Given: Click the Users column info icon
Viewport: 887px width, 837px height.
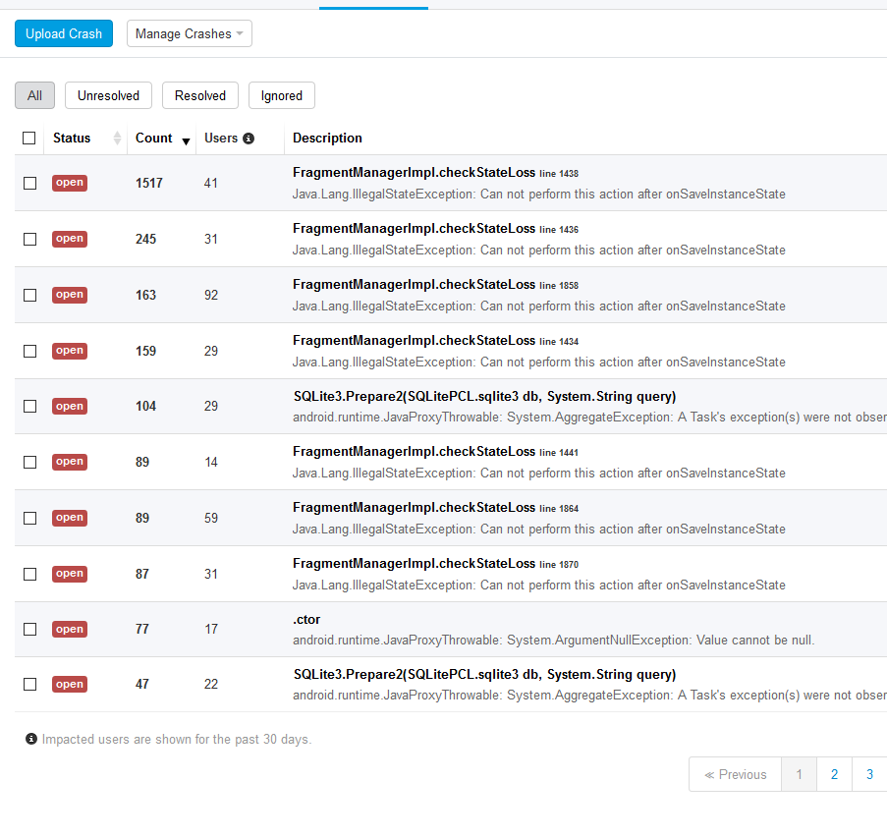Looking at the screenshot, I should [247, 138].
